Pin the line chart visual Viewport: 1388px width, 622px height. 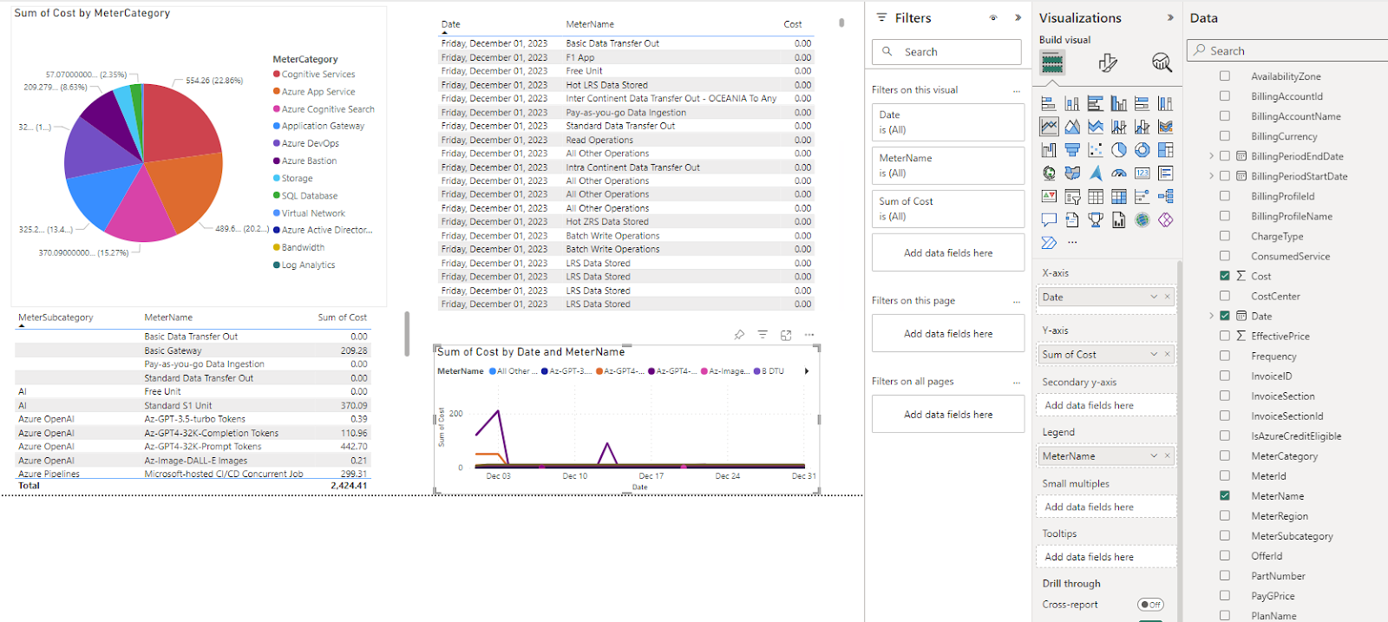[x=739, y=335]
